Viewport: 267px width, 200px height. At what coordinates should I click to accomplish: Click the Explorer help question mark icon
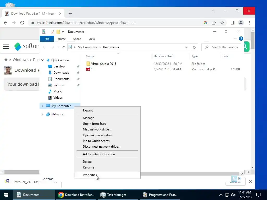point(241,39)
